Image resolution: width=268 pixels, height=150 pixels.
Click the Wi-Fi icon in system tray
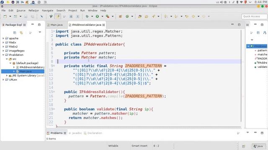(241, 2)
